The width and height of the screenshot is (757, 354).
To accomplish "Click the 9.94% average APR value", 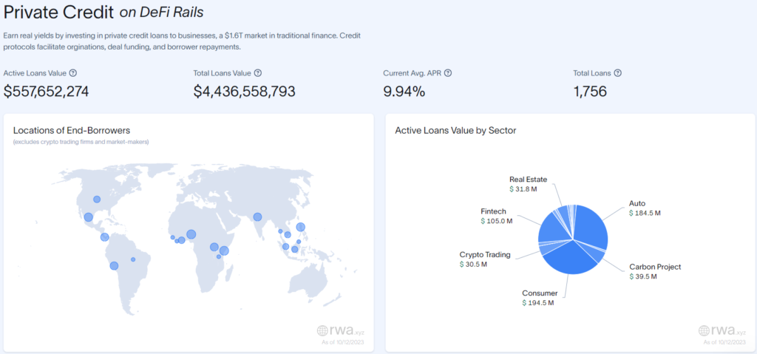I will (x=404, y=92).
